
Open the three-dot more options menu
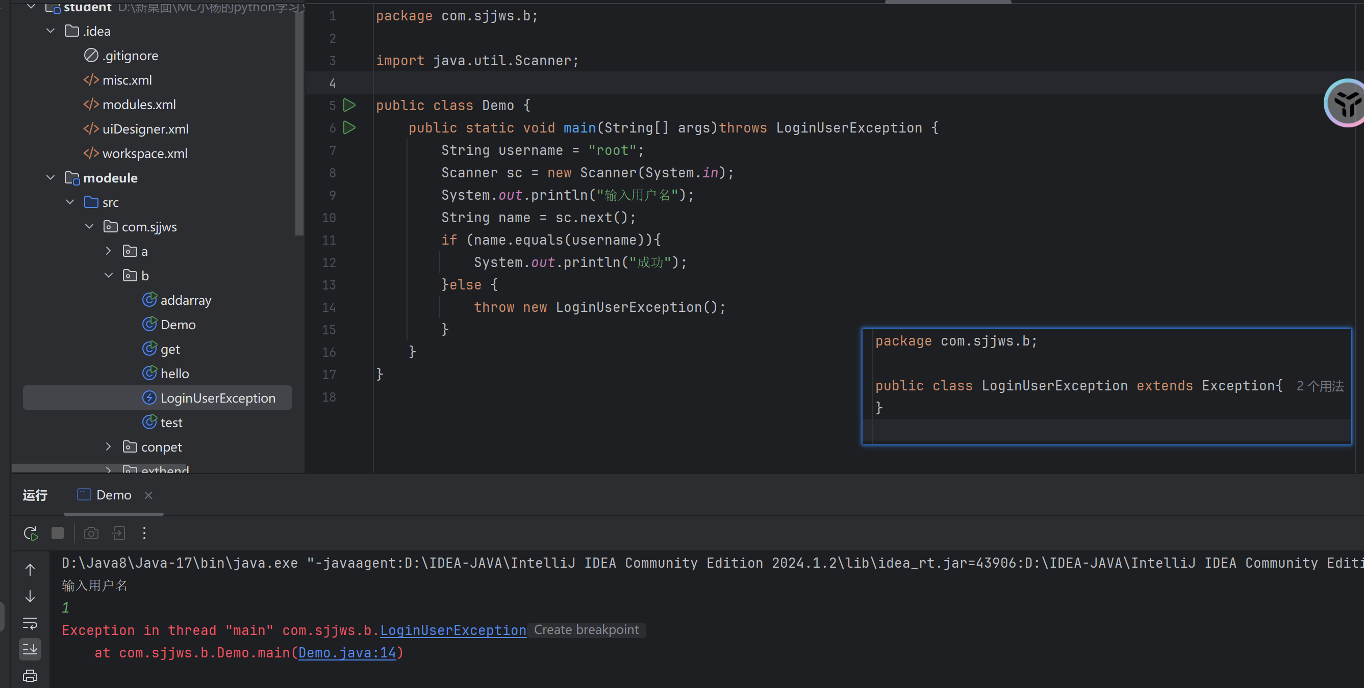pyautogui.click(x=144, y=533)
